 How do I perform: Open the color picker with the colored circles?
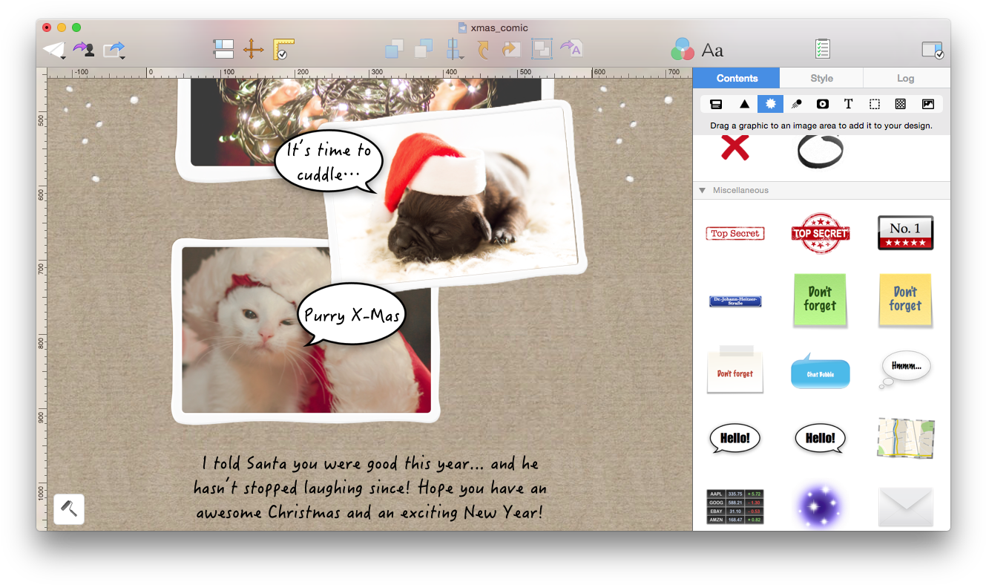(x=682, y=49)
